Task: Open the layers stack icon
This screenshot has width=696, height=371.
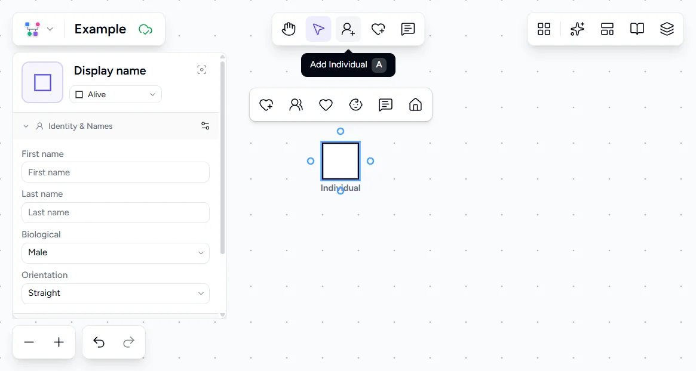Action: pyautogui.click(x=667, y=29)
